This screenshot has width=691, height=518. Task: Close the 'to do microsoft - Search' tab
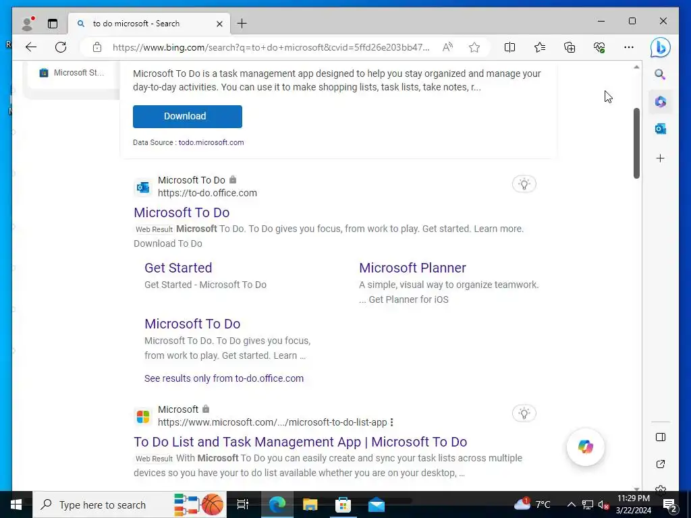click(219, 24)
